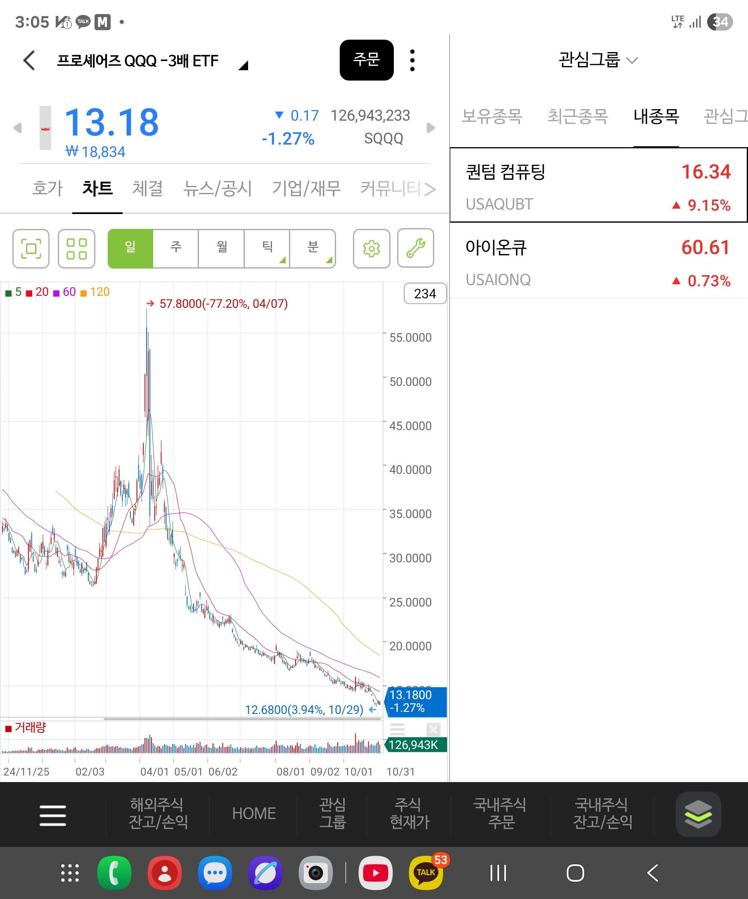Launch YouTube from the dock
The width and height of the screenshot is (748, 899).
pos(375,873)
